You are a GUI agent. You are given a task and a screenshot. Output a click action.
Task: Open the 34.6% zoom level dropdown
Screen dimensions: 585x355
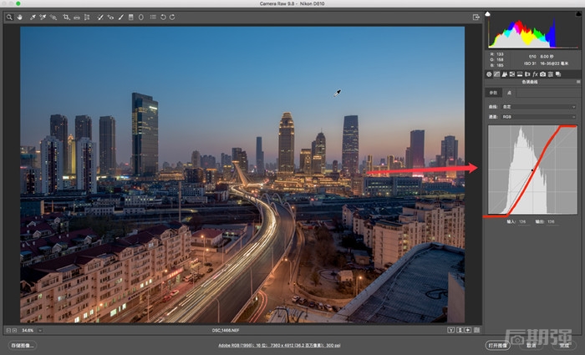click(x=40, y=331)
